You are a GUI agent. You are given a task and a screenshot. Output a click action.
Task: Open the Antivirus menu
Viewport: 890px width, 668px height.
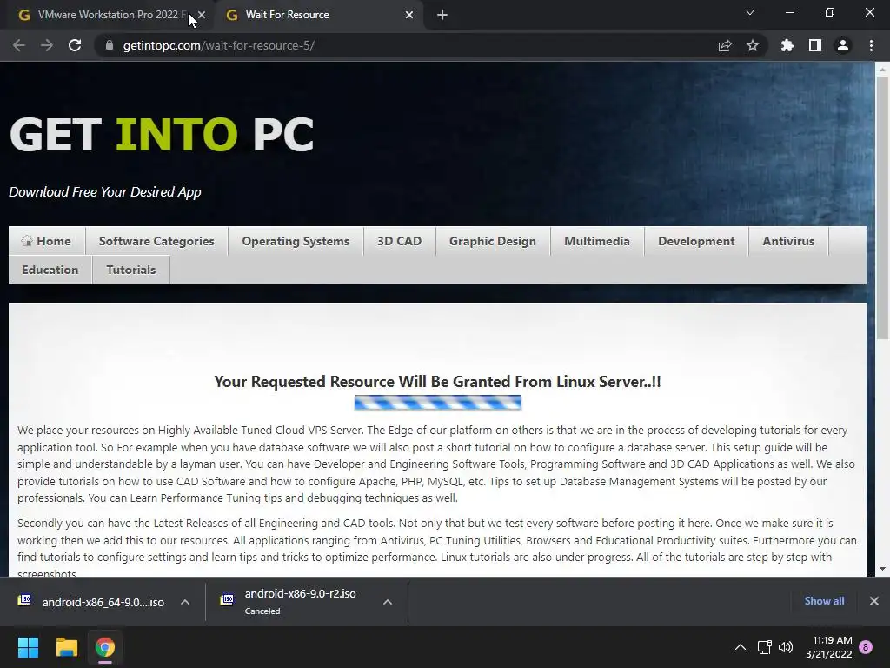[788, 241]
